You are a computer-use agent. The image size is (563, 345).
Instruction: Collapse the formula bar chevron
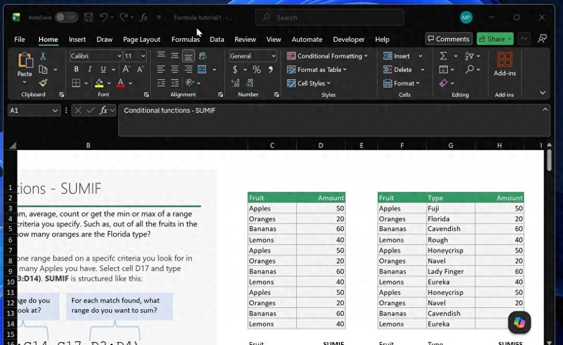[545, 109]
